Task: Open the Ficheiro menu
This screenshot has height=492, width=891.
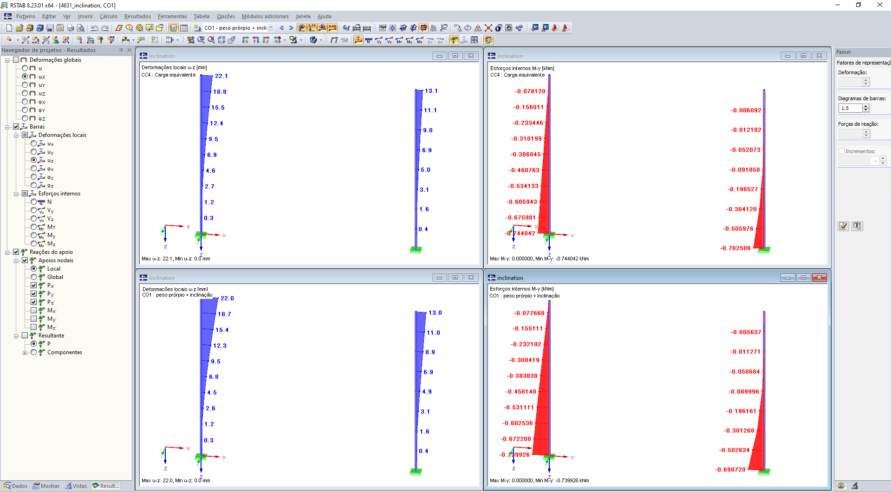Action: click(x=26, y=16)
